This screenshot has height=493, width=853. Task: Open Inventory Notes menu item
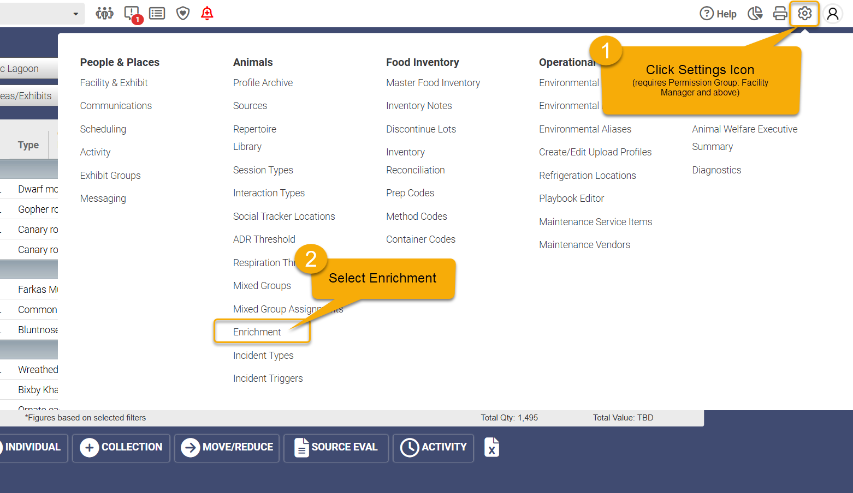click(x=419, y=106)
